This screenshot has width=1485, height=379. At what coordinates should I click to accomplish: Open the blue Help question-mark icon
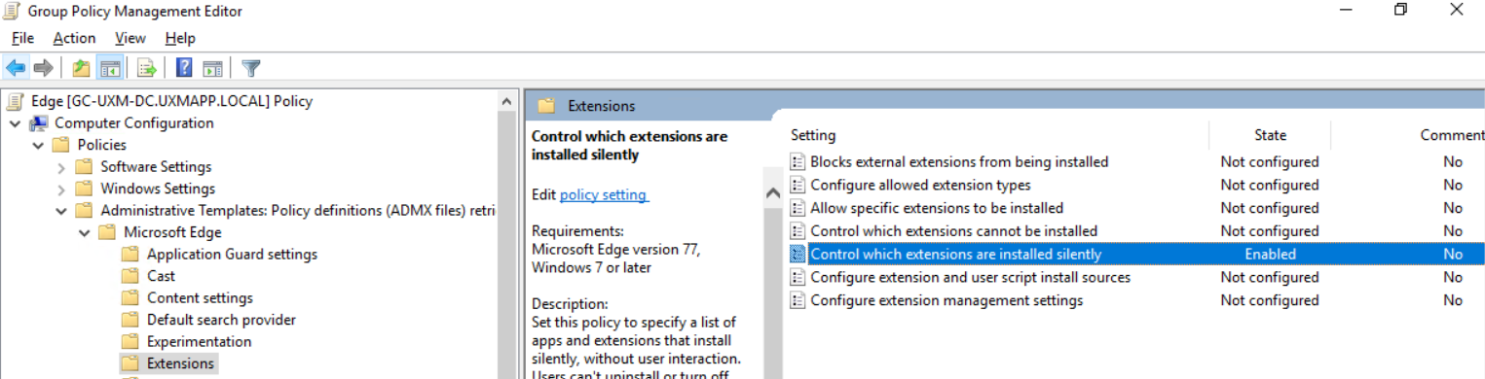[x=184, y=68]
